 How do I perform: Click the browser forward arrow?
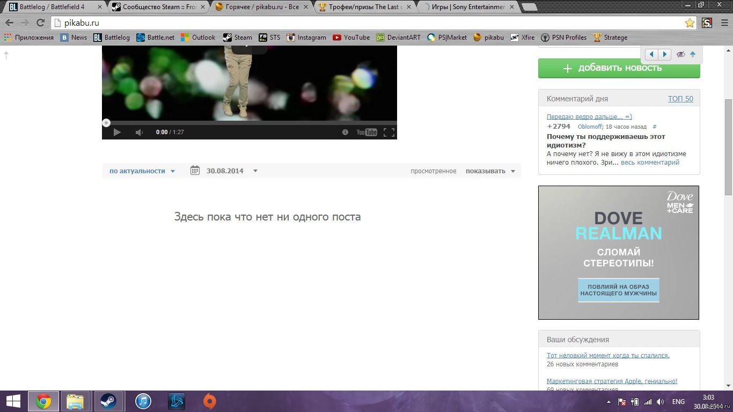[25, 23]
